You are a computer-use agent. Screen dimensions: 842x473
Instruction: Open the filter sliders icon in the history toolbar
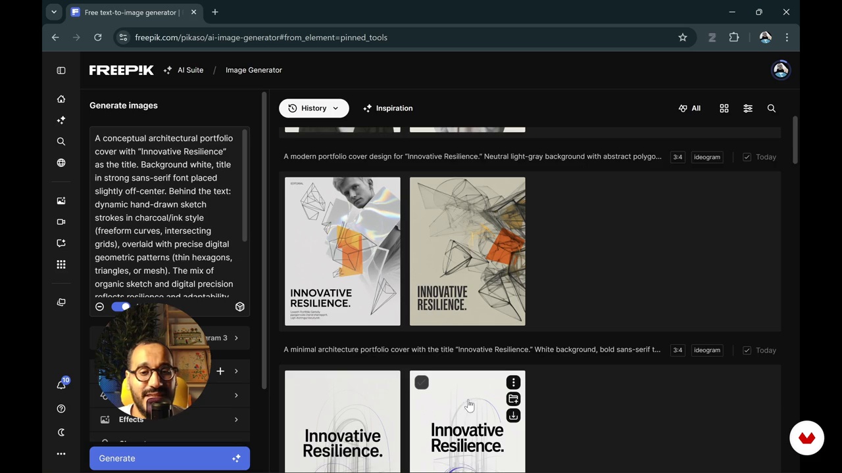click(x=748, y=108)
